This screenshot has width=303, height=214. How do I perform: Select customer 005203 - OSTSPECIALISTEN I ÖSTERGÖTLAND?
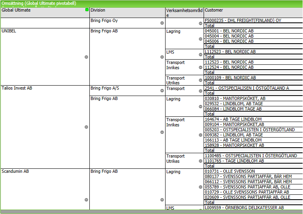(253, 130)
